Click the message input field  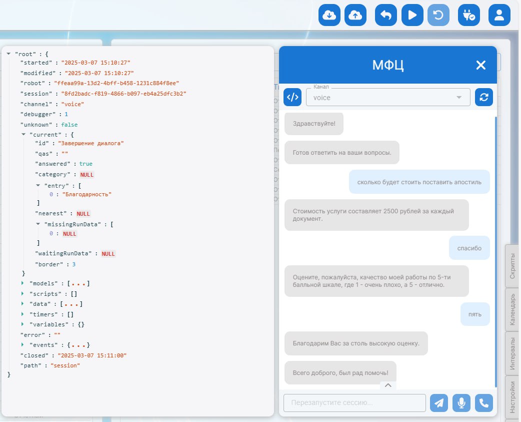coord(354,403)
